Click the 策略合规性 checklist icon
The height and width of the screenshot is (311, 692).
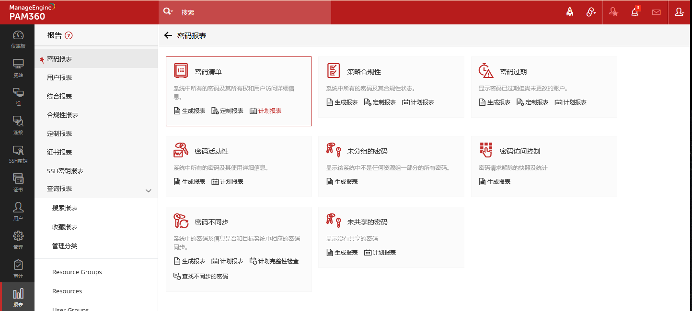coord(334,70)
